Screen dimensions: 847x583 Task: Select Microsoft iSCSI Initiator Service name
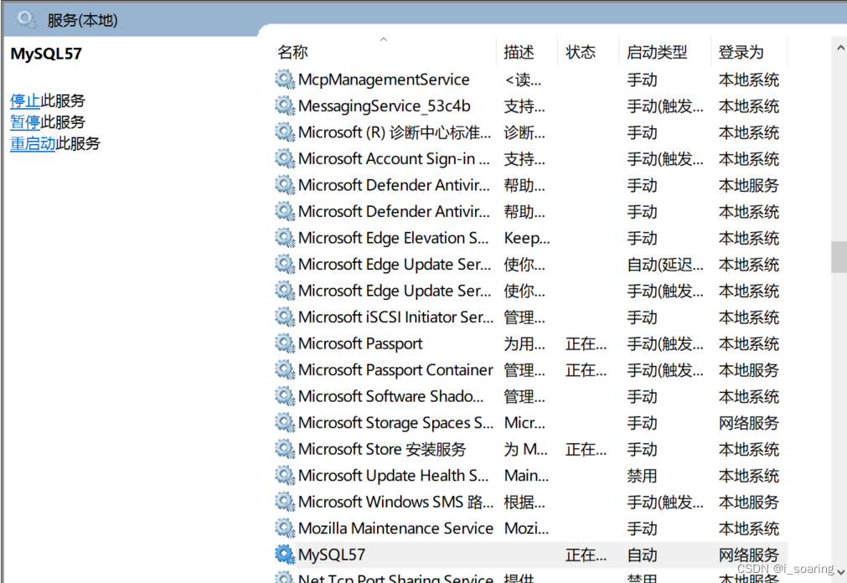tap(395, 317)
